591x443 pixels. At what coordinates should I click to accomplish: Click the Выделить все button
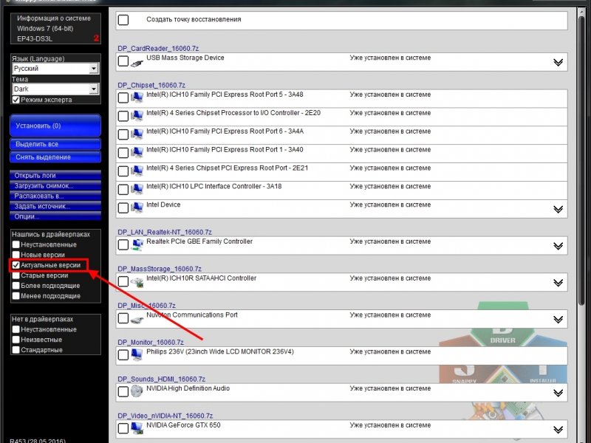(55, 144)
